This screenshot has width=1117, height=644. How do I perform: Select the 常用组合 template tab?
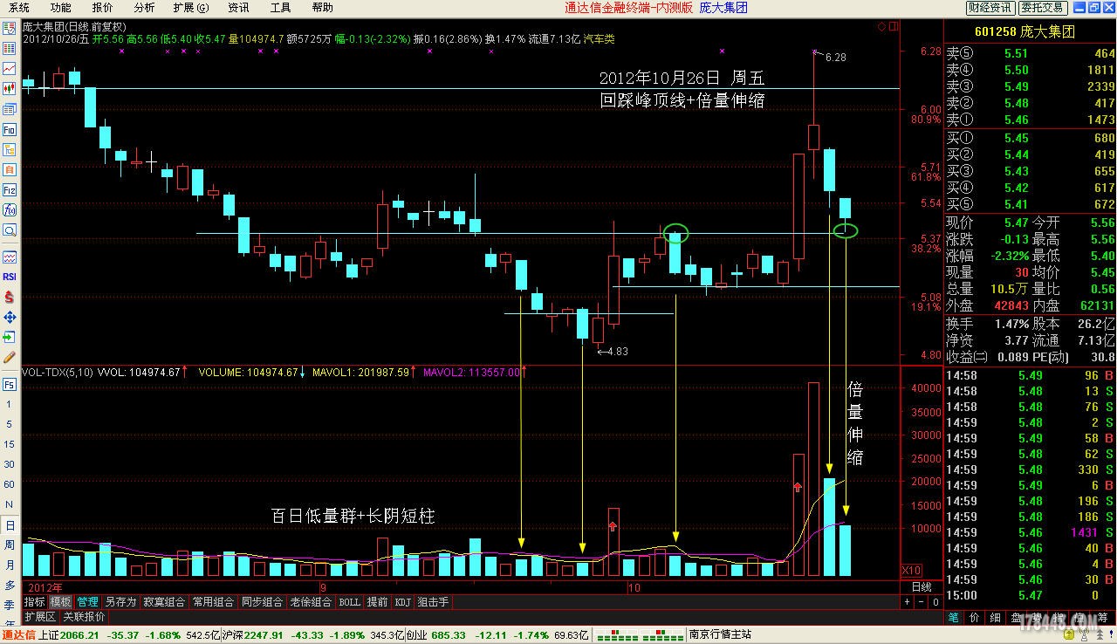pyautogui.click(x=213, y=602)
